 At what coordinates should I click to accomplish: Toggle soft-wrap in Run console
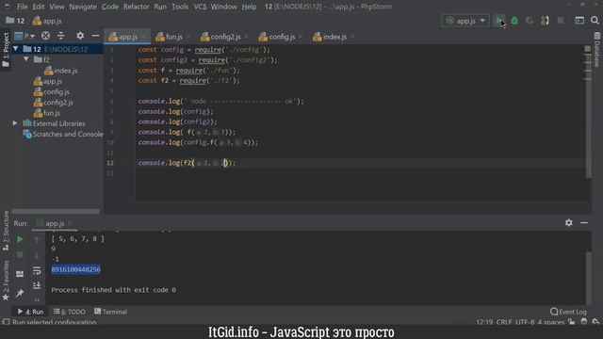point(37,270)
